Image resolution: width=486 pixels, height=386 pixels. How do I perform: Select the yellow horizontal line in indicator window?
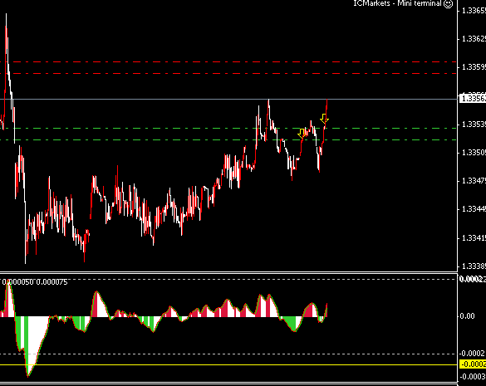point(228,365)
